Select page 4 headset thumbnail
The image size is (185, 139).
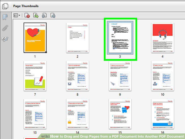pos(163,38)
